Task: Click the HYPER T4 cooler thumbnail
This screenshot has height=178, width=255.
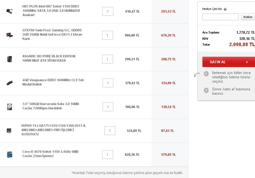Action: [9, 131]
